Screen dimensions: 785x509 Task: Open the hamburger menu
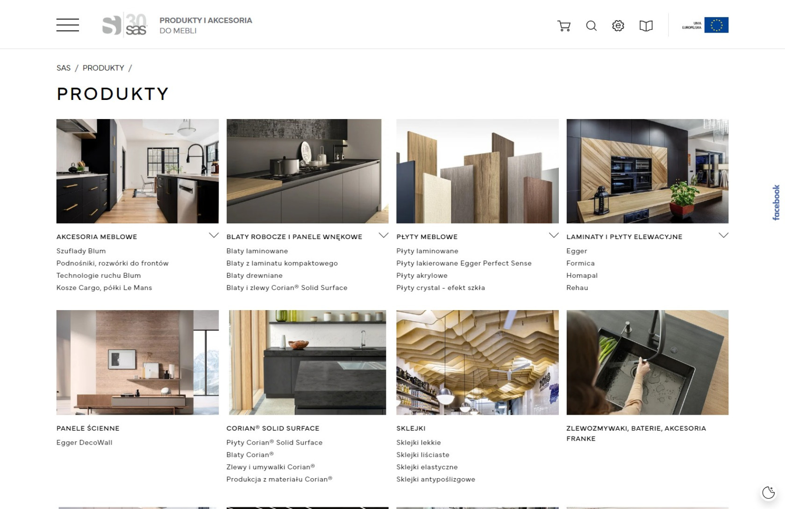[x=67, y=25]
